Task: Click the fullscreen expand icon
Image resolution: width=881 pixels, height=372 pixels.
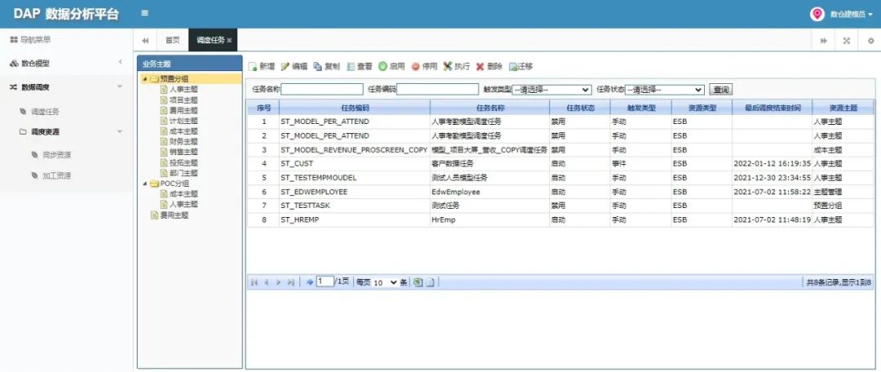Action: [846, 41]
